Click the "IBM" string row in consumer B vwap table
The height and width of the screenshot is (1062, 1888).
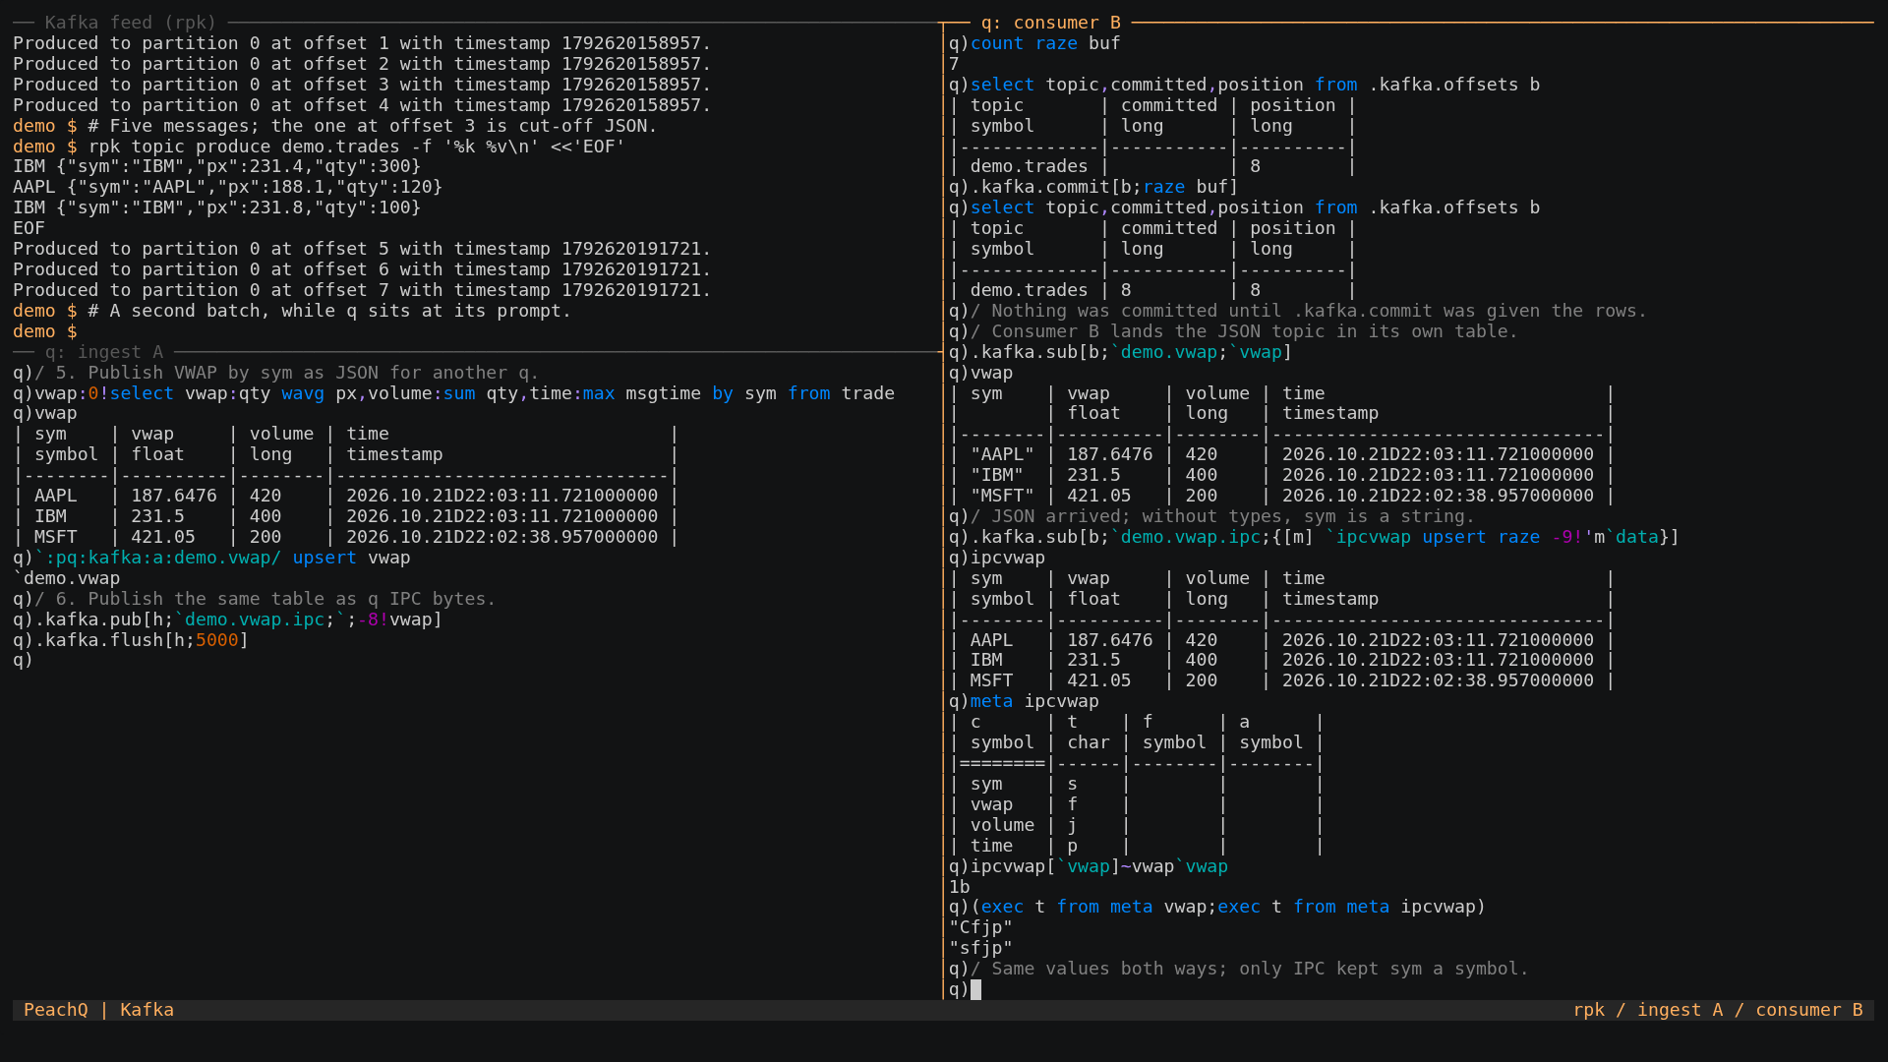(x=1282, y=475)
